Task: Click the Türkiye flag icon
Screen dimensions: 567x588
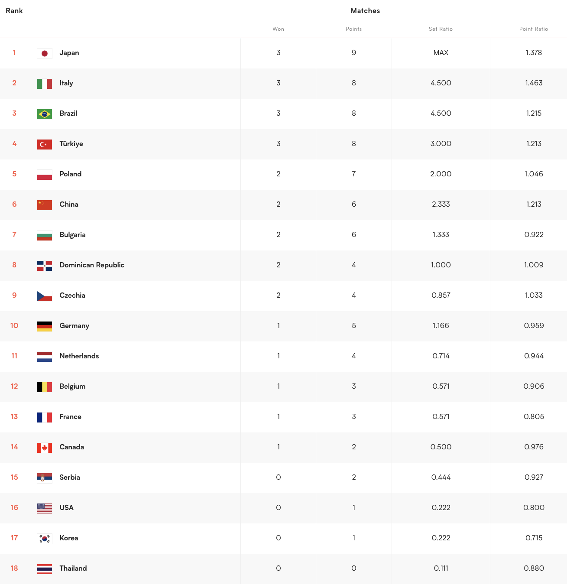Action: pos(45,144)
